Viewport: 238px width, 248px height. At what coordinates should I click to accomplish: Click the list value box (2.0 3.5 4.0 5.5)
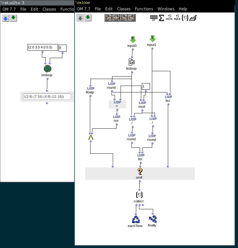point(43,47)
